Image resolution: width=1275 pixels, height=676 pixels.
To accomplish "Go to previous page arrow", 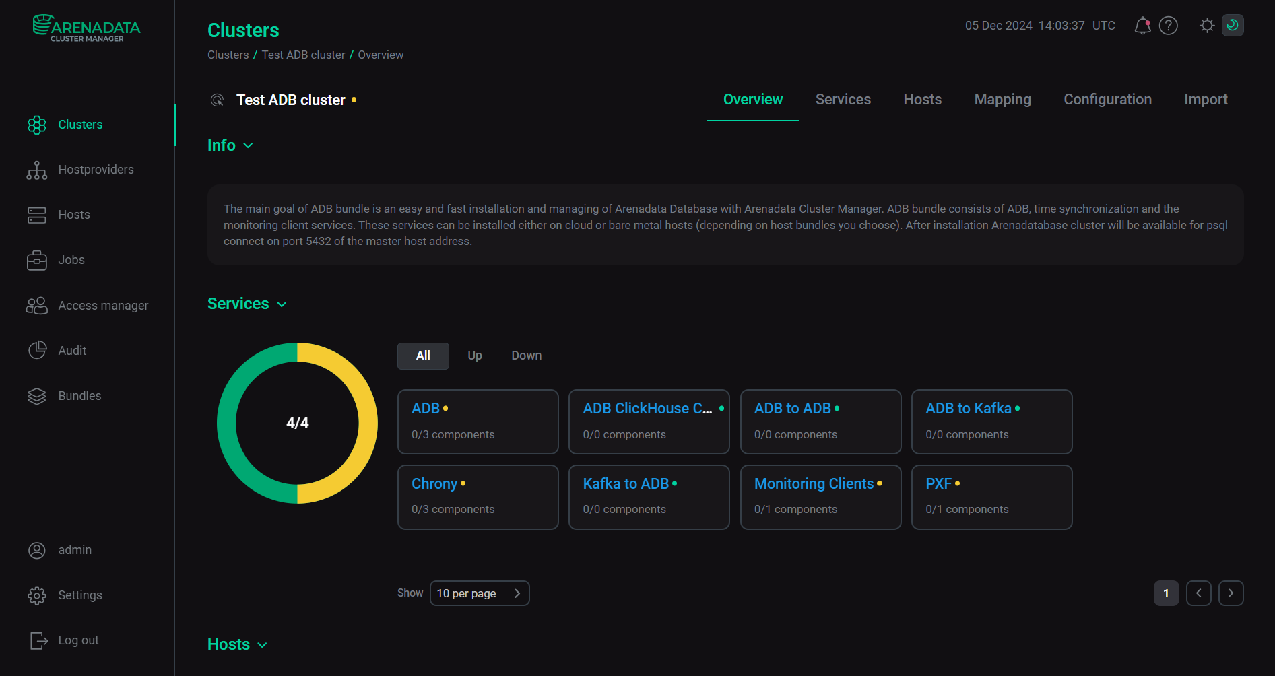I will click(1199, 593).
